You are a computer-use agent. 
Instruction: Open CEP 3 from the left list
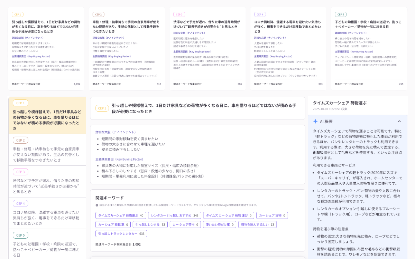coord(47,181)
